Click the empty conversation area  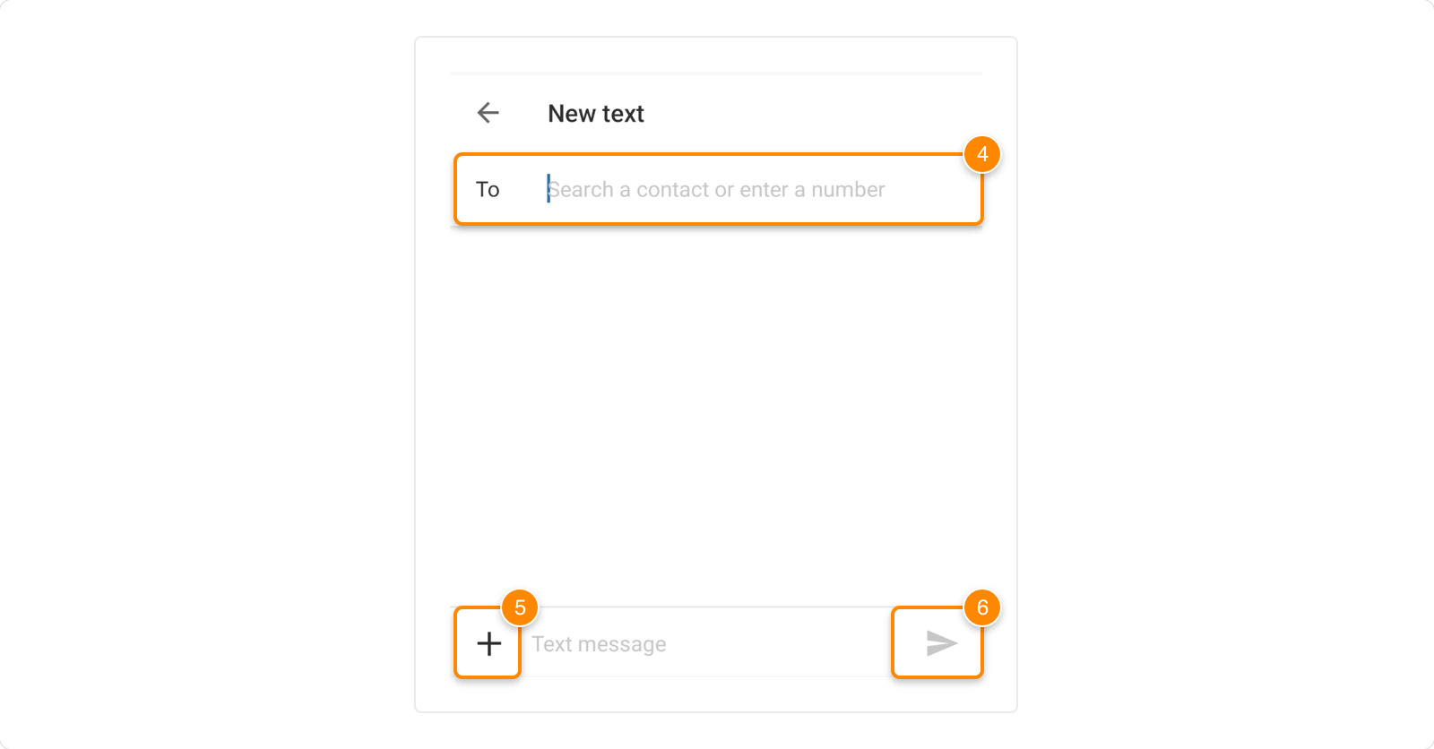click(715, 403)
